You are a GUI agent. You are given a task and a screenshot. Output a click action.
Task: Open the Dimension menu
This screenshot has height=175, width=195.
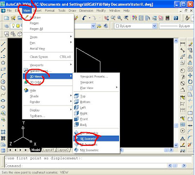[86, 11]
